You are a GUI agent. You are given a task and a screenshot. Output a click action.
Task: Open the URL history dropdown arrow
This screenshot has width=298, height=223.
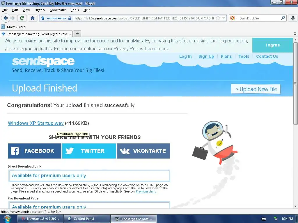click(224, 18)
